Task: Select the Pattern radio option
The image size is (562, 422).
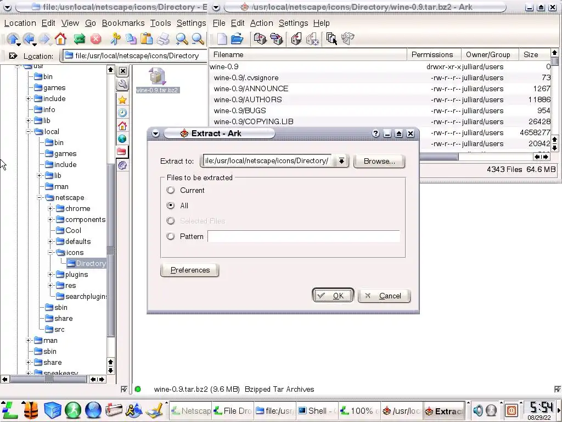Action: (171, 236)
